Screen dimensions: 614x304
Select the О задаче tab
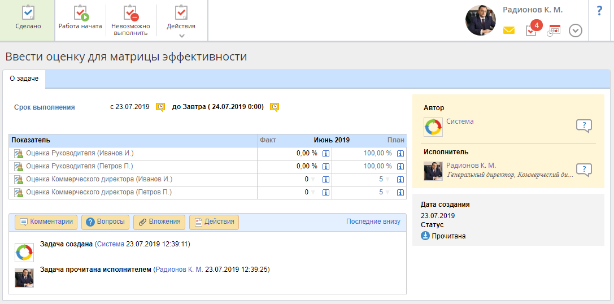point(24,79)
